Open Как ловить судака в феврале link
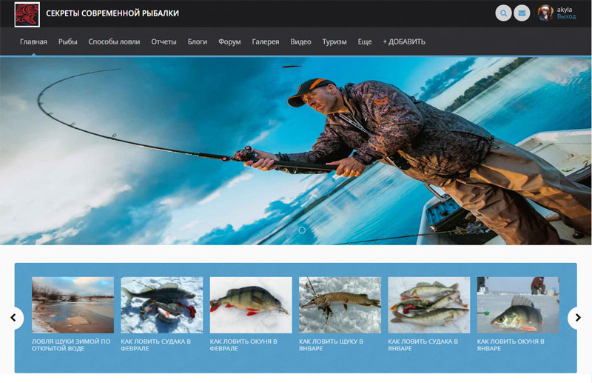The width and height of the screenshot is (592, 383). 155,344
